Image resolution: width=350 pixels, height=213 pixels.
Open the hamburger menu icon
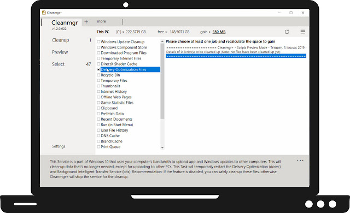302,32
